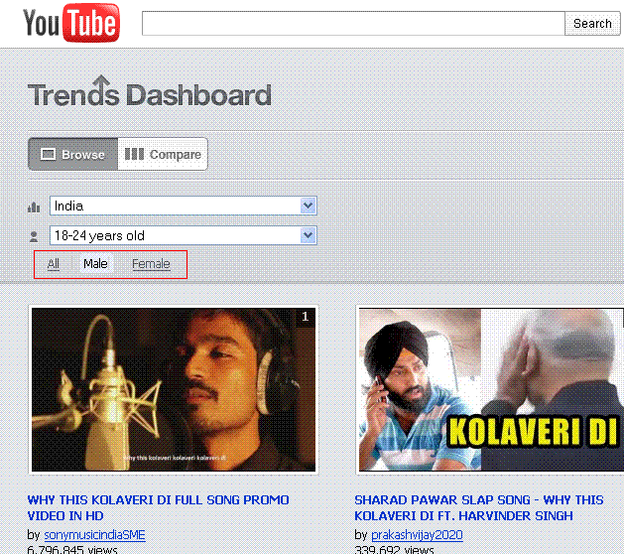Click the location bar-chart icon
Viewport: 624px width, 554px height.
pyautogui.click(x=34, y=208)
